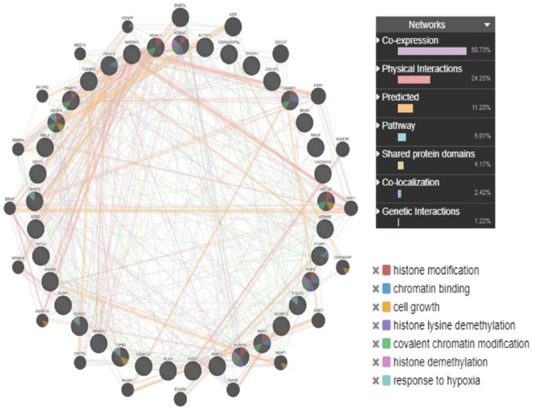Click the UHRF1 gene node

tap(288, 99)
